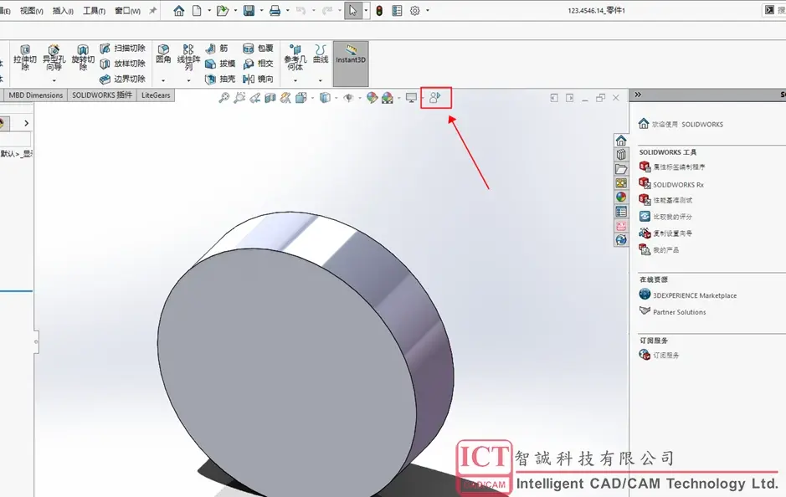Click the Hide/Show Items eye icon
This screenshot has height=497, width=786.
coord(348,98)
